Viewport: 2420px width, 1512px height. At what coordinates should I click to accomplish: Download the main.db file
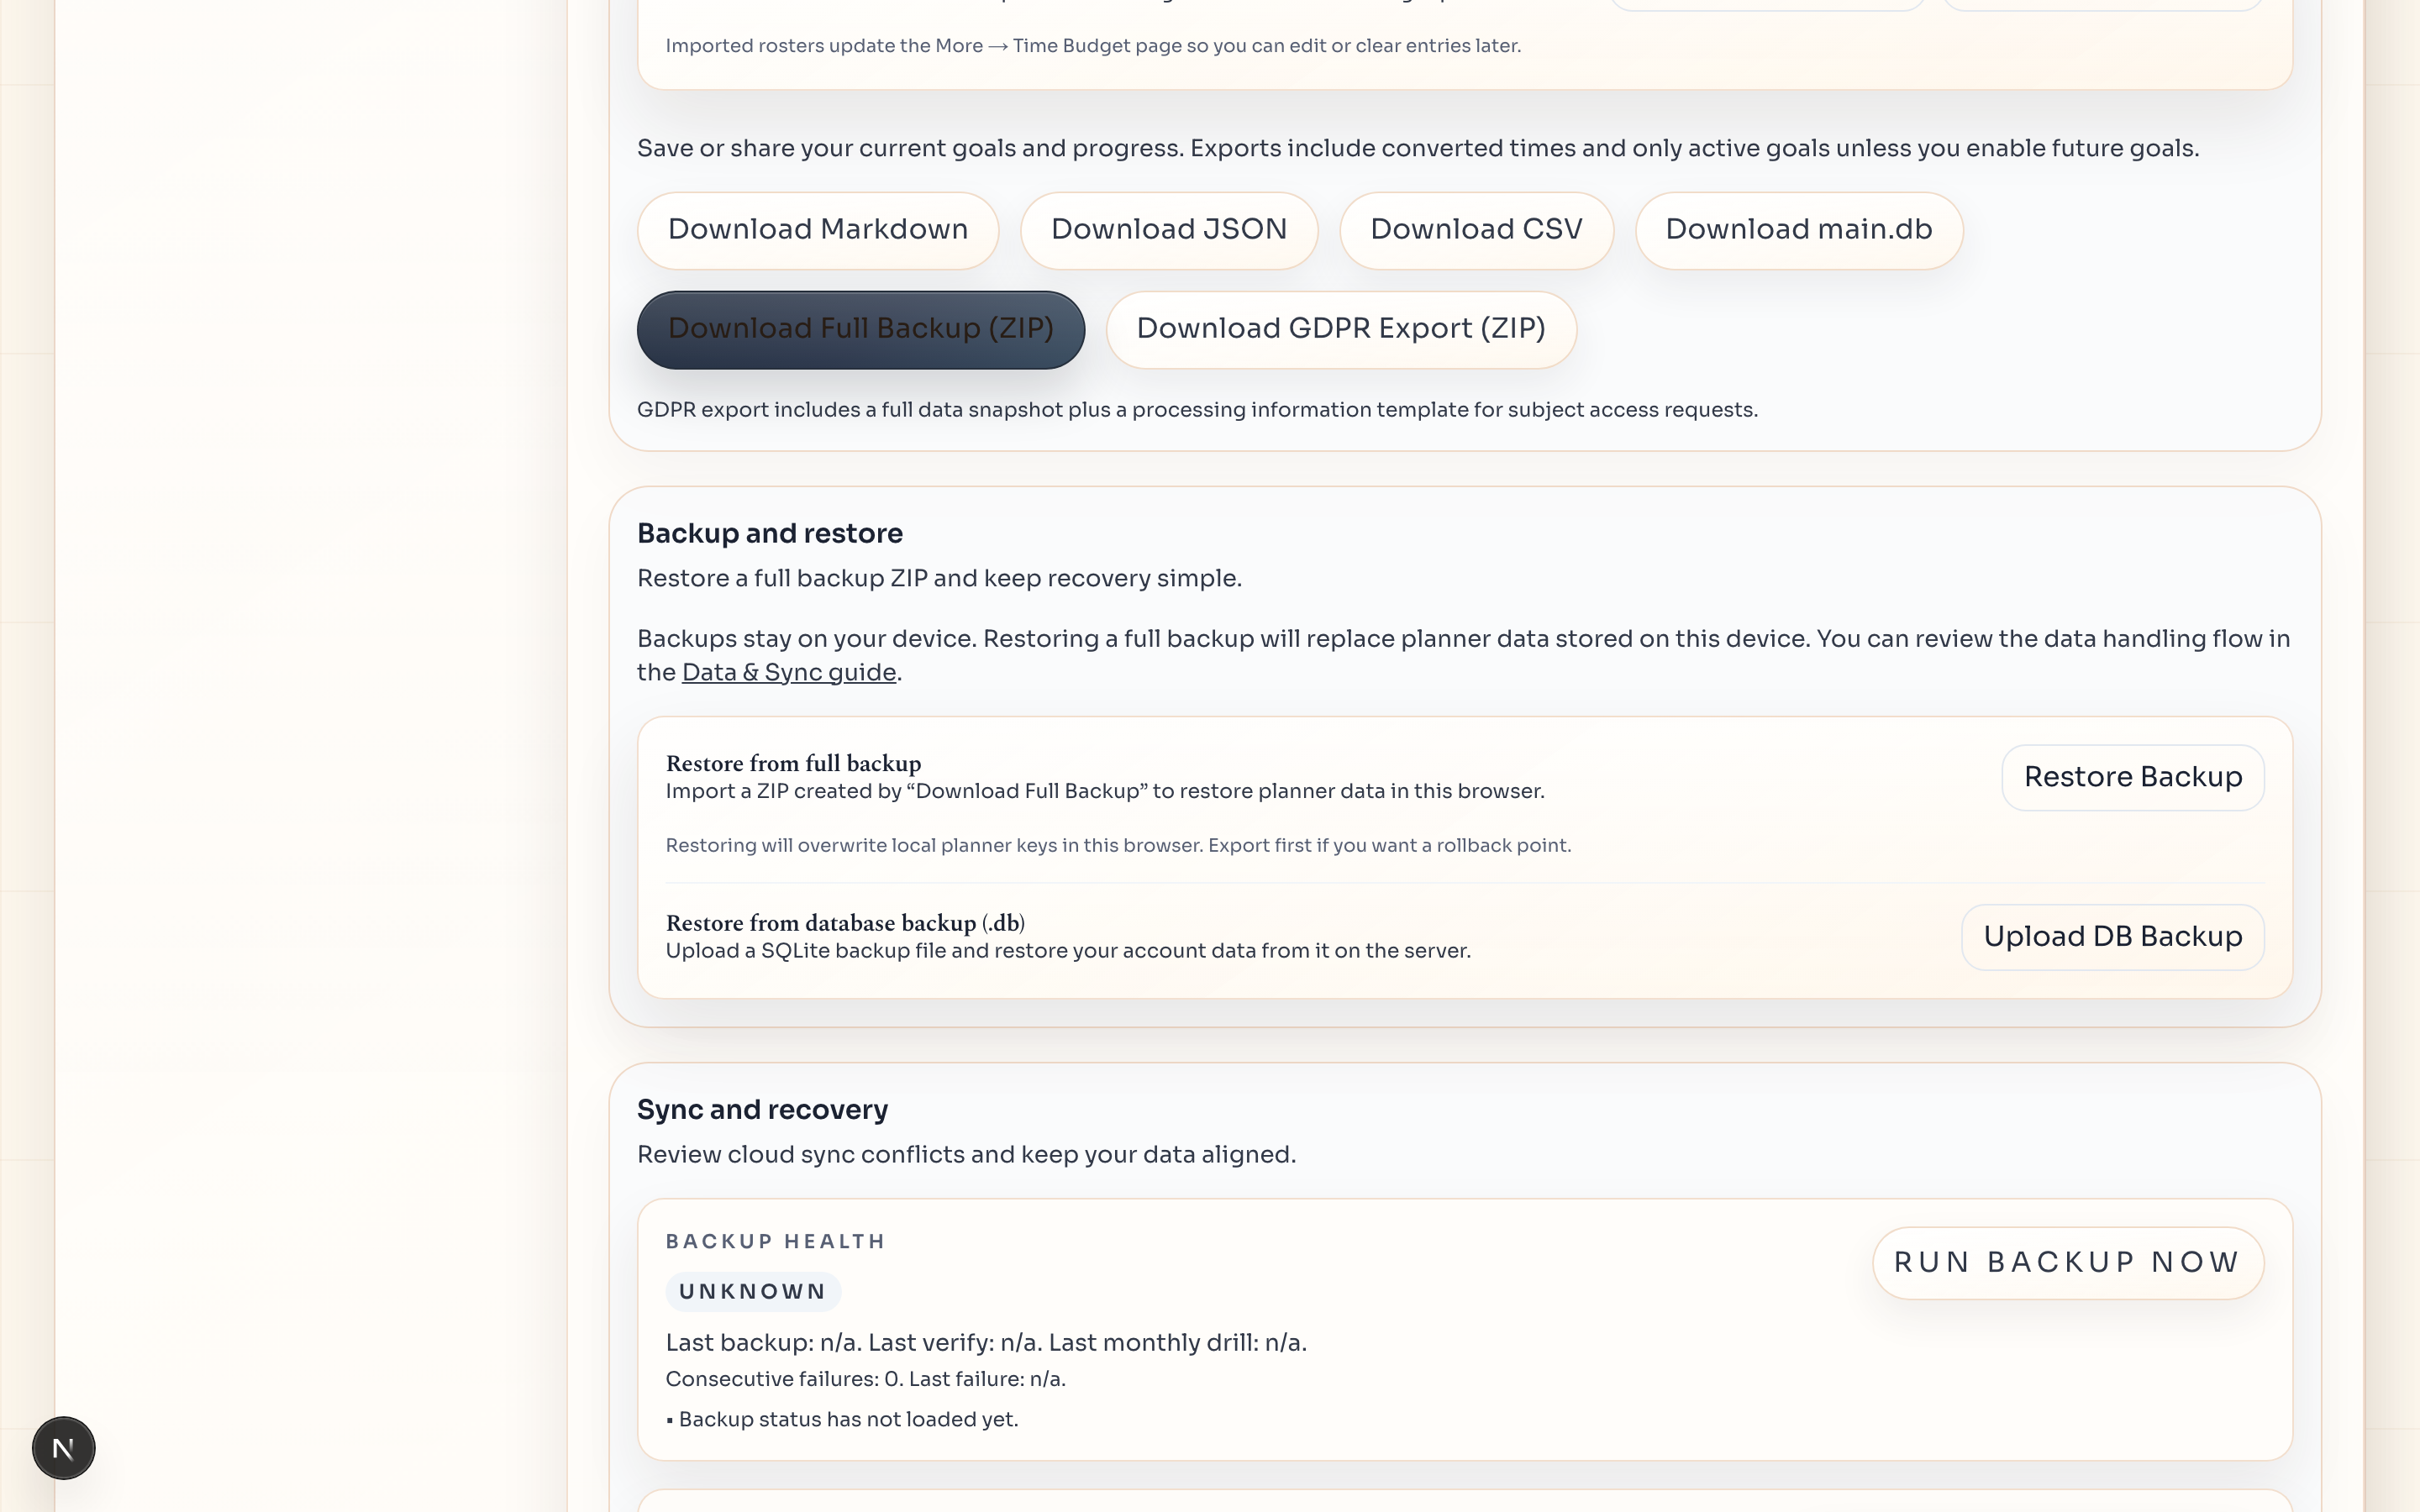pos(1798,230)
